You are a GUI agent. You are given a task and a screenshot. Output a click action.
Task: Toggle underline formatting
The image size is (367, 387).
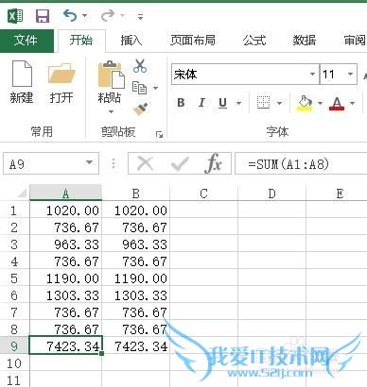(222, 103)
